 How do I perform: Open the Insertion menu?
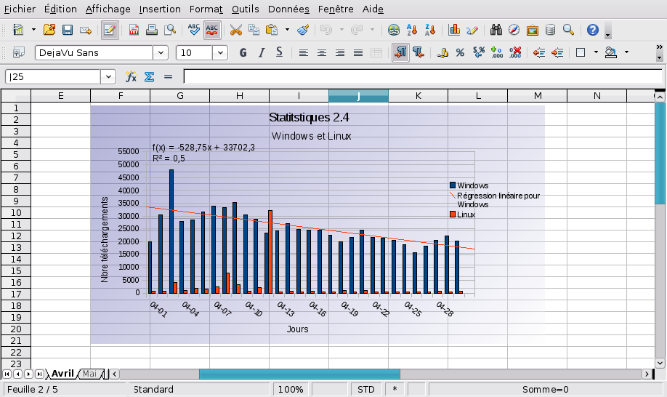click(x=160, y=9)
